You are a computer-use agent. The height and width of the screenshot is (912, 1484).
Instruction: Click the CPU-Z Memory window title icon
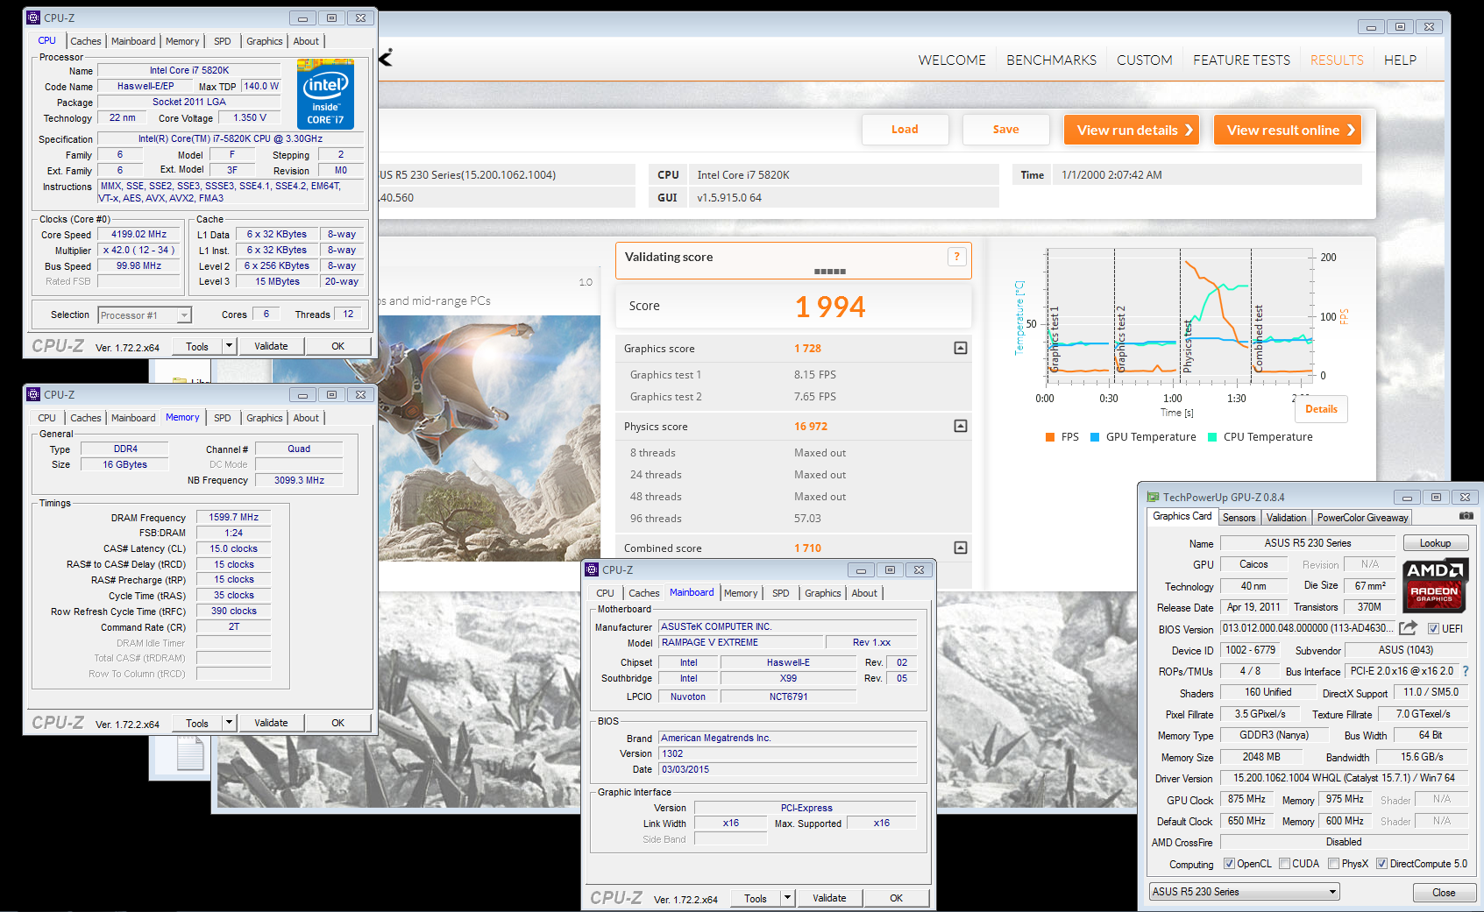pos(33,394)
